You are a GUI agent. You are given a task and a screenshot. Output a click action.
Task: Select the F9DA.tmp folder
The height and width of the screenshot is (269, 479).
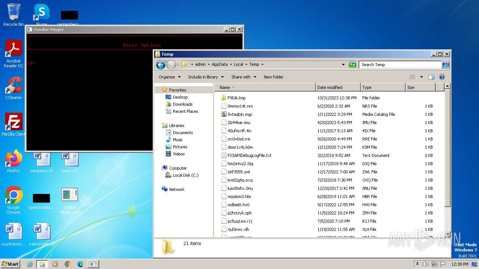tap(237, 98)
